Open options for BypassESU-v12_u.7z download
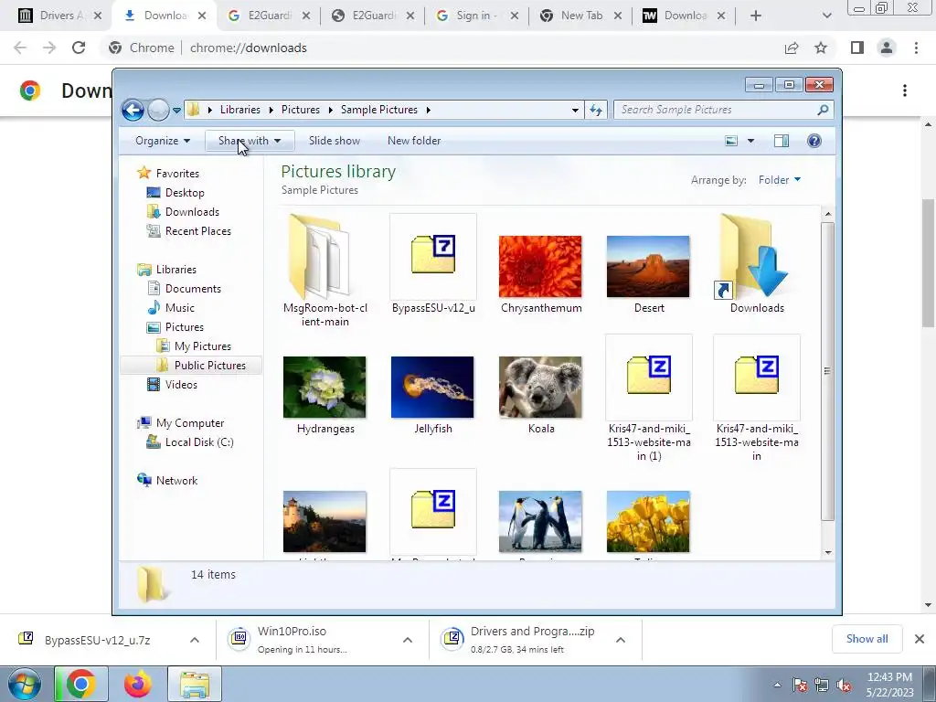936x702 pixels. (195, 640)
